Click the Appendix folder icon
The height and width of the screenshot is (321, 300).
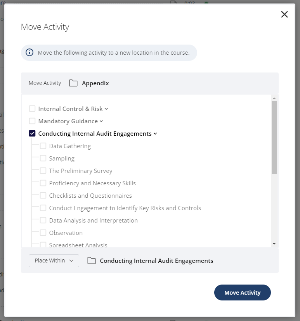(73, 83)
